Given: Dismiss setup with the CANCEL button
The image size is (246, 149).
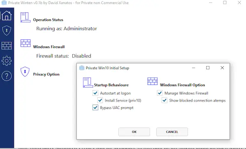Looking at the screenshot, I should click(172, 132).
